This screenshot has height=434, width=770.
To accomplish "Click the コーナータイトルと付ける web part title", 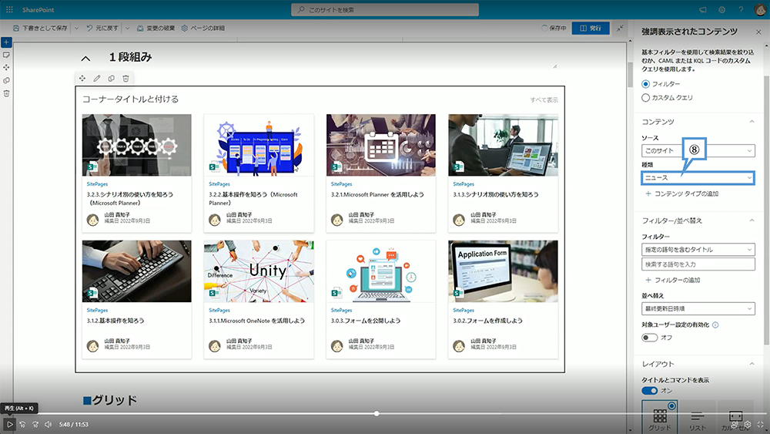I will coord(130,99).
